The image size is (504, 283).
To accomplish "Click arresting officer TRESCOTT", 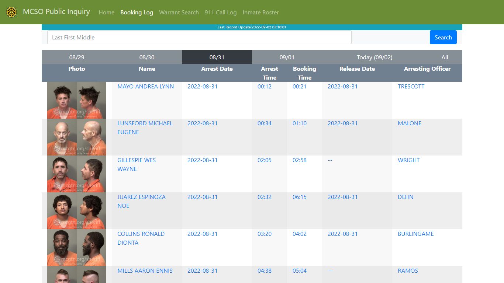I will point(411,86).
